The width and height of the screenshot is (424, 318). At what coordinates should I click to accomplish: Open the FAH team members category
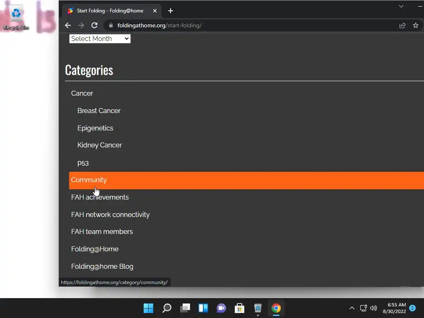point(102,232)
